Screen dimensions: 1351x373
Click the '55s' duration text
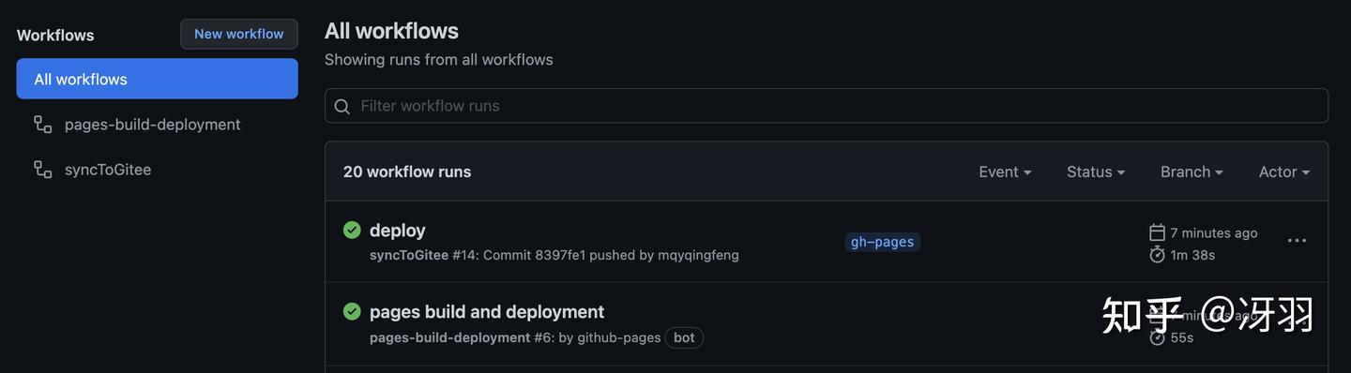[1182, 337]
